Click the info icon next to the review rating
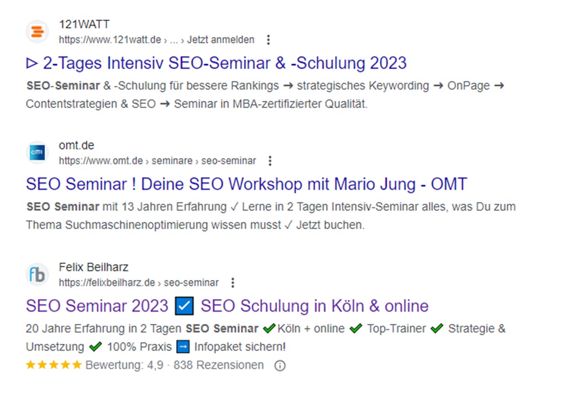The image size is (575, 393). [x=279, y=365]
